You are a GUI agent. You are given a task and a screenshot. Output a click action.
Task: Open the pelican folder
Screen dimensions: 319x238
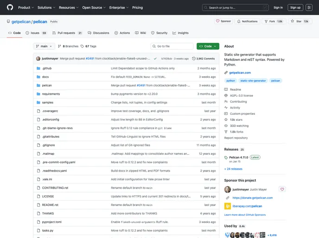point(47,86)
